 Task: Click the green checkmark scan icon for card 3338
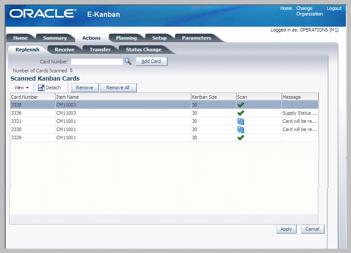(x=240, y=105)
